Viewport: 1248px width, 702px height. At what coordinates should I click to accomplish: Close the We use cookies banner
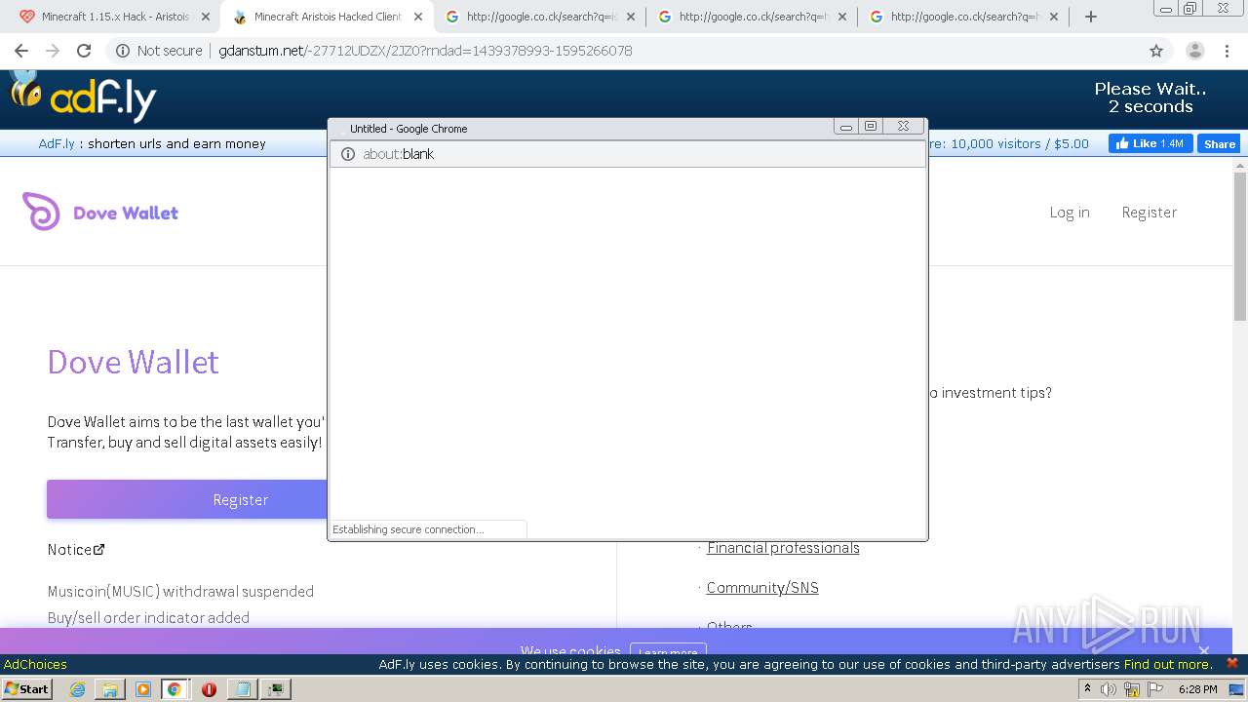(1204, 650)
